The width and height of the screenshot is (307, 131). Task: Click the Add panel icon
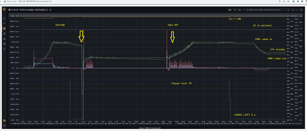click(230, 10)
